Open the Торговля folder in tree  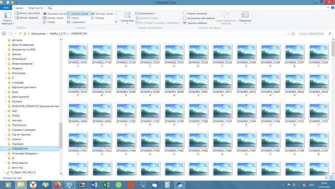pyautogui.click(x=17, y=144)
